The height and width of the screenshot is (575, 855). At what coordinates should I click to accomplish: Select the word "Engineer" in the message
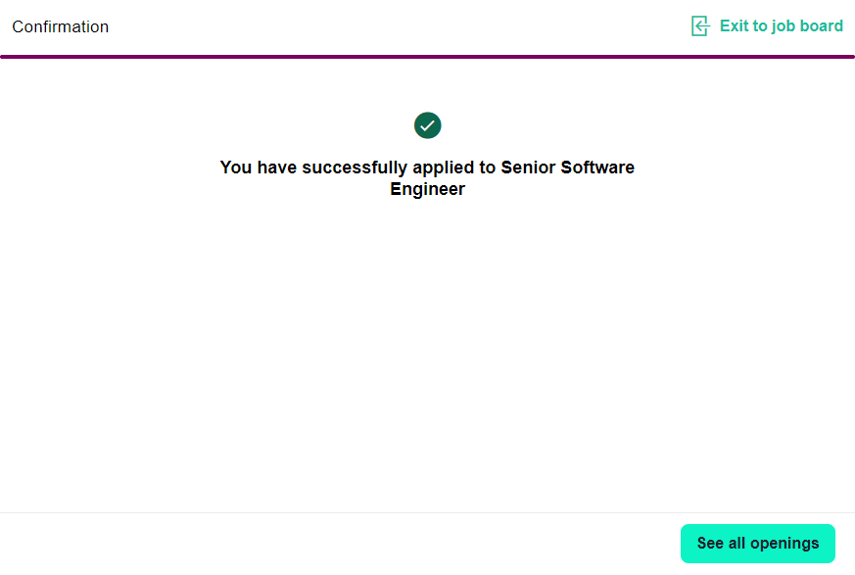pos(427,190)
